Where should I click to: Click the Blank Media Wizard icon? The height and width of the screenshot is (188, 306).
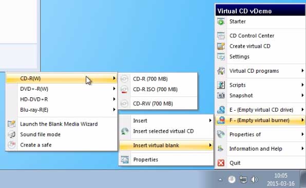(x=11, y=124)
